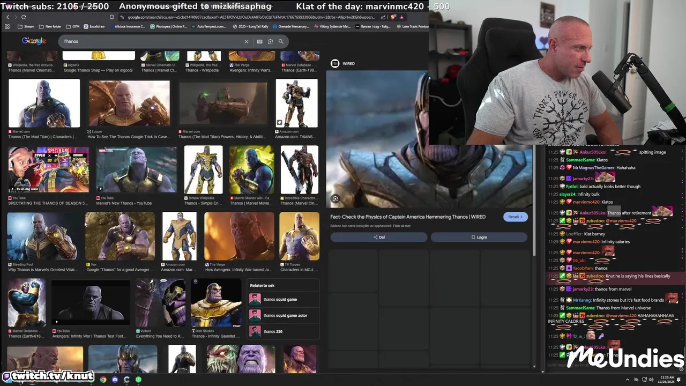Reload the Google search page
Screen dimensions: 686x386
[24, 17]
